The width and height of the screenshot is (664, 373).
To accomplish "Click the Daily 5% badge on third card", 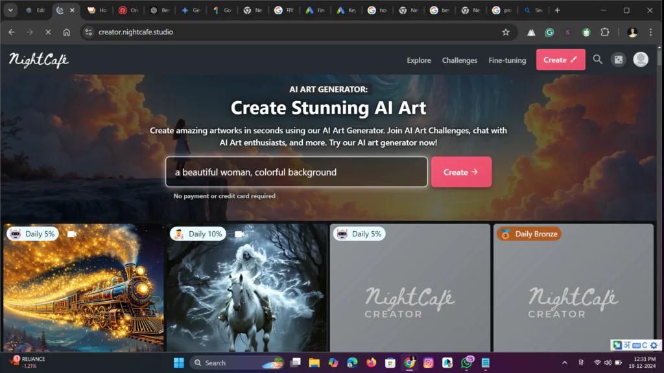I will (x=359, y=234).
